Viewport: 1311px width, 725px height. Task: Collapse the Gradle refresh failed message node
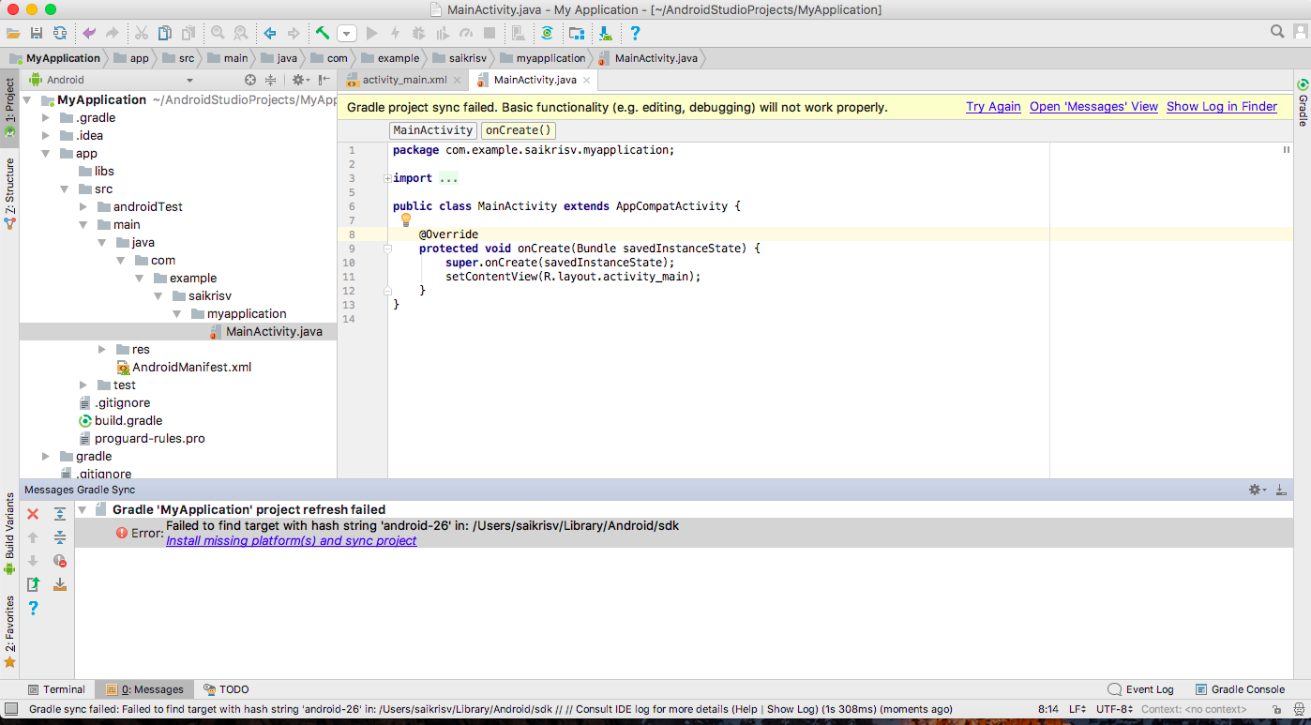[x=83, y=509]
